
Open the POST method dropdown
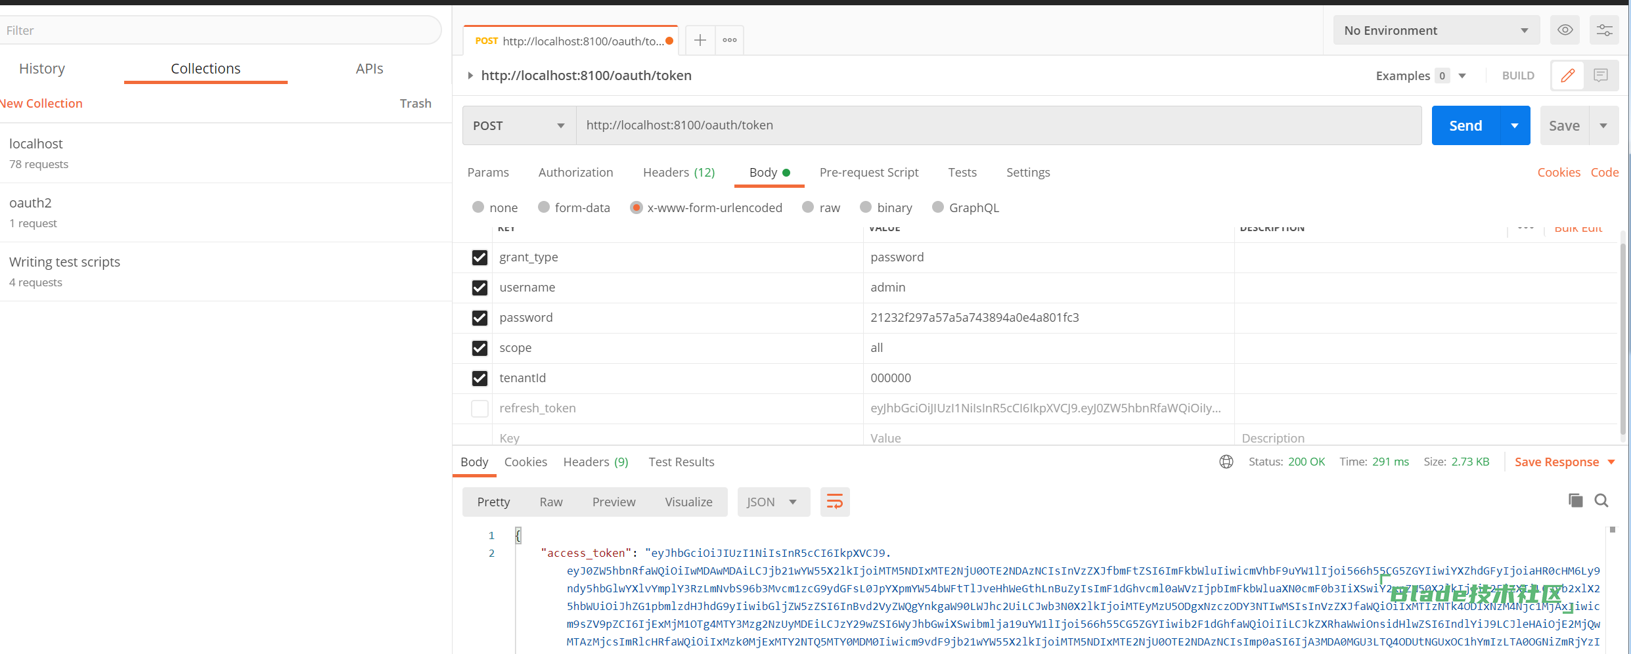519,125
